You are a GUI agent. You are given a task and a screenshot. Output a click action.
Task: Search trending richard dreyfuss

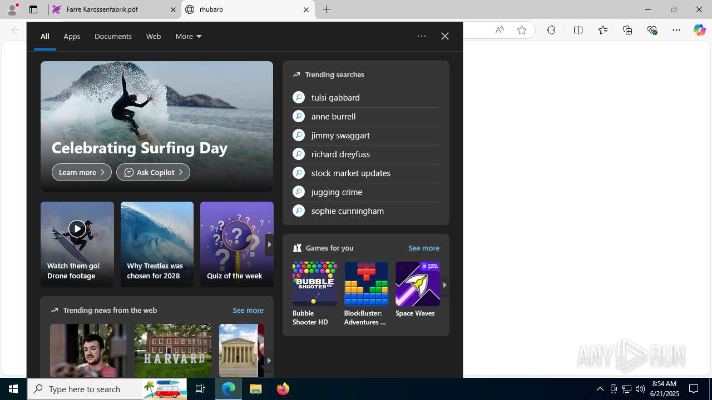(366, 154)
